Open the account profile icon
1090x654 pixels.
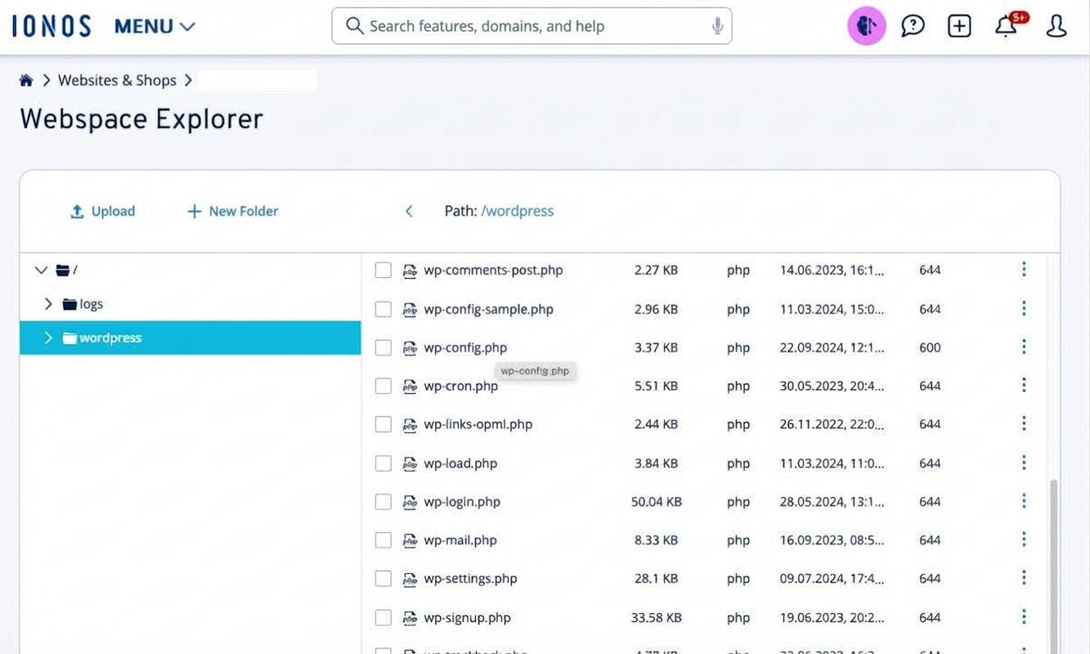(x=1056, y=25)
